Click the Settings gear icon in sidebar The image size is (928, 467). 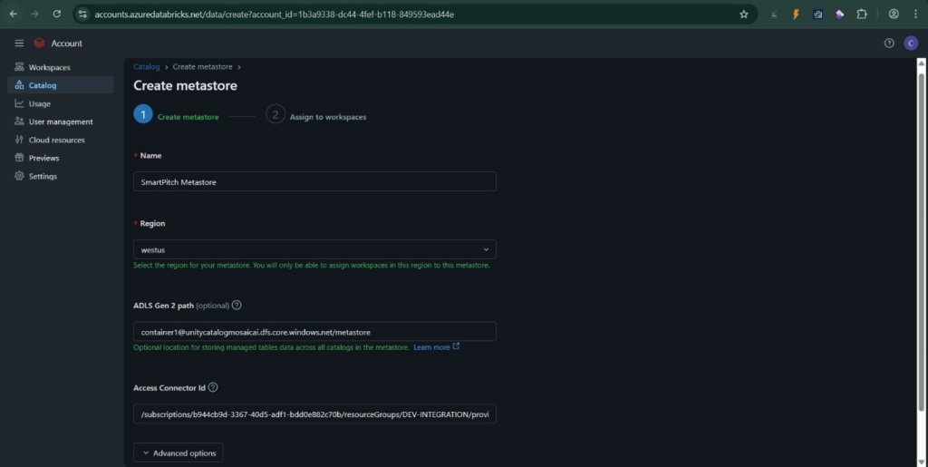[19, 177]
